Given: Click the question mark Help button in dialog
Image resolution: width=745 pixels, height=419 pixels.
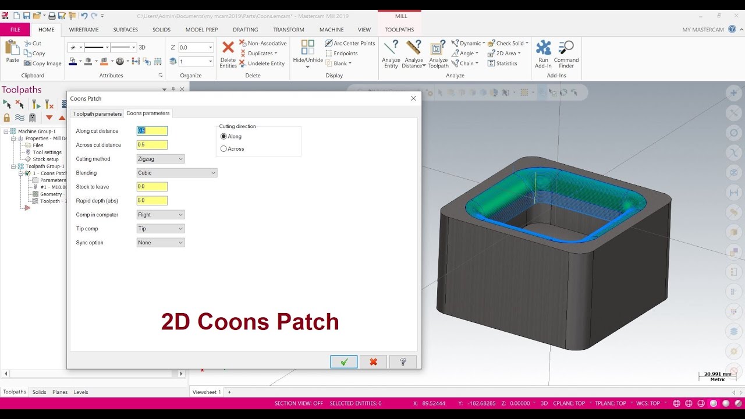Looking at the screenshot, I should 403,361.
